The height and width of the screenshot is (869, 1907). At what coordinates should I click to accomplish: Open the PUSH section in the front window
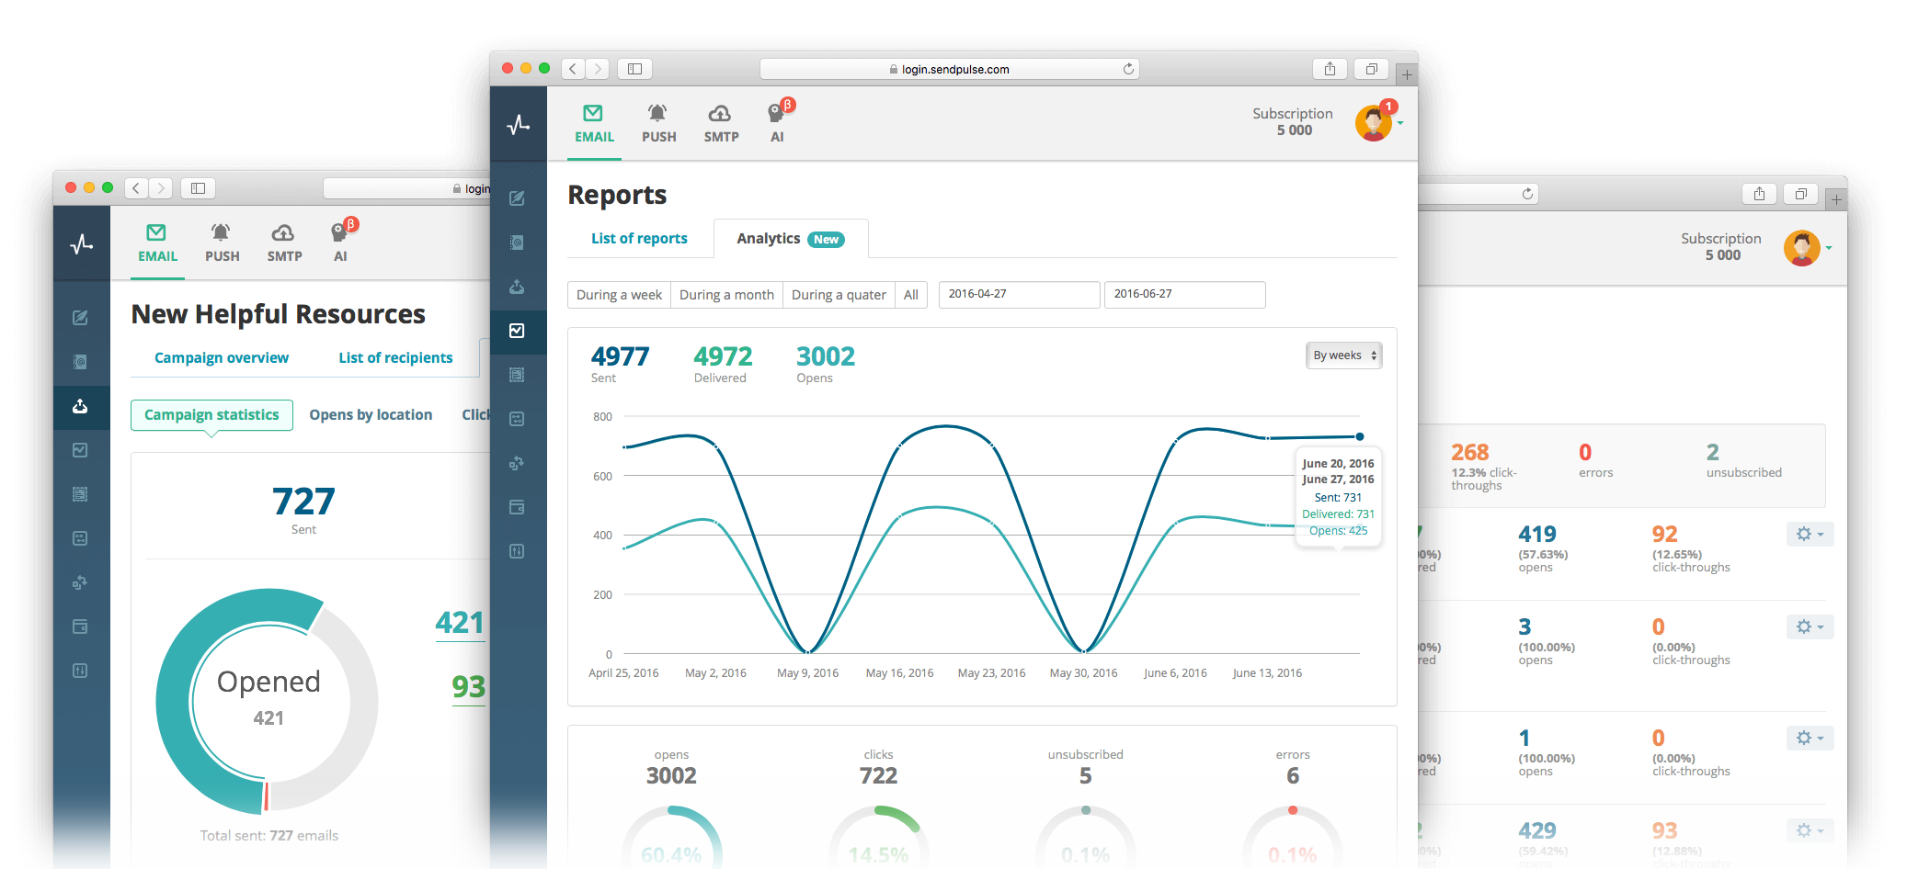pos(658,124)
